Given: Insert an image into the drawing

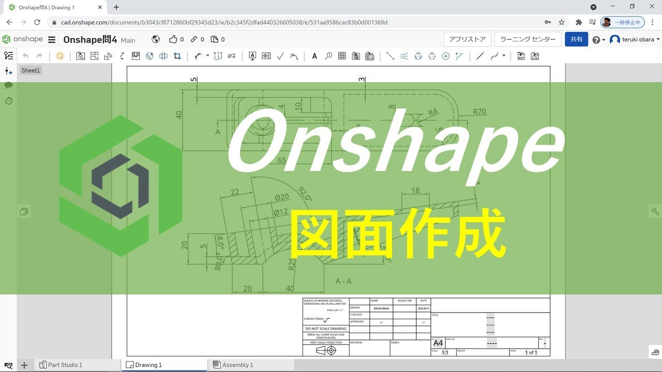Looking at the screenshot, I should pyautogui.click(x=535, y=56).
